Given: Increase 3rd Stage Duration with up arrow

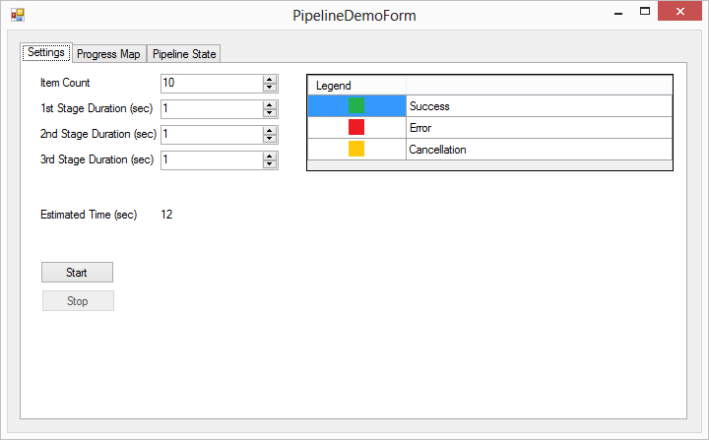Looking at the screenshot, I should click(270, 156).
